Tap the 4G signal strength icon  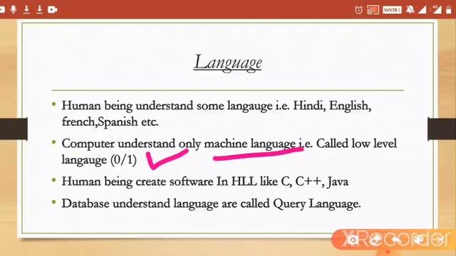(437, 9)
